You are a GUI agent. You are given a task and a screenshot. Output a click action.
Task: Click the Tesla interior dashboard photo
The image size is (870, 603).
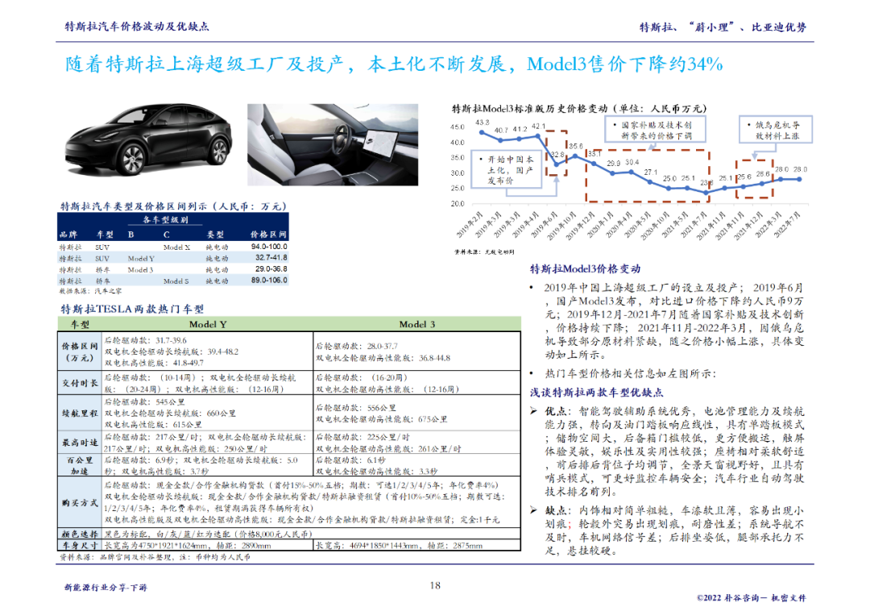point(333,144)
